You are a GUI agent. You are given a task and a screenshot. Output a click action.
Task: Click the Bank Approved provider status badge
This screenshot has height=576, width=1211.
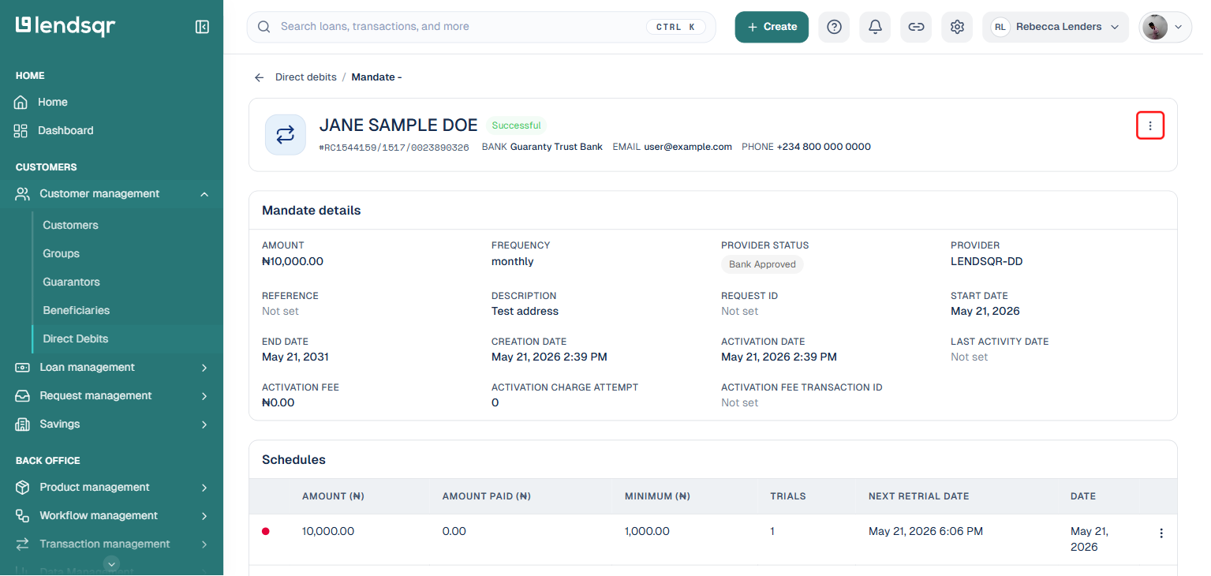point(762,264)
